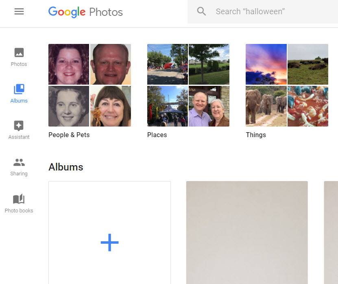Select the couple portrait thumbnail in Places

(x=209, y=106)
